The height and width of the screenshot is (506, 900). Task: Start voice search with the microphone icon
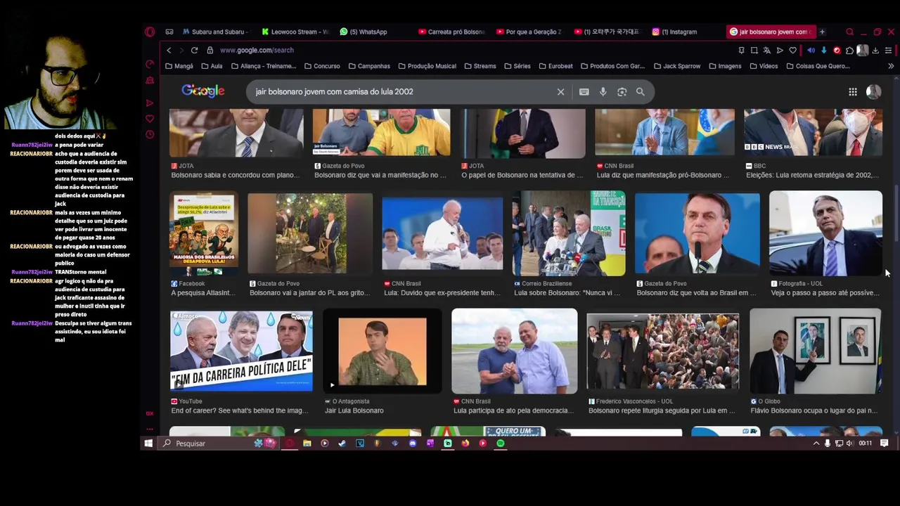click(x=603, y=92)
